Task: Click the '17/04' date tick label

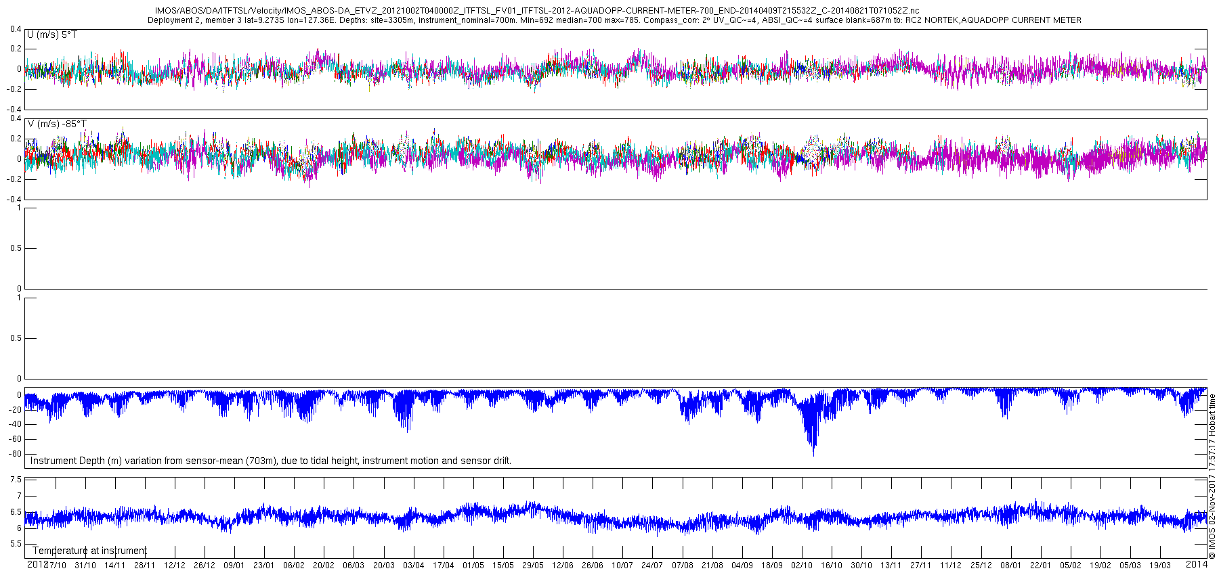Action: (x=444, y=566)
